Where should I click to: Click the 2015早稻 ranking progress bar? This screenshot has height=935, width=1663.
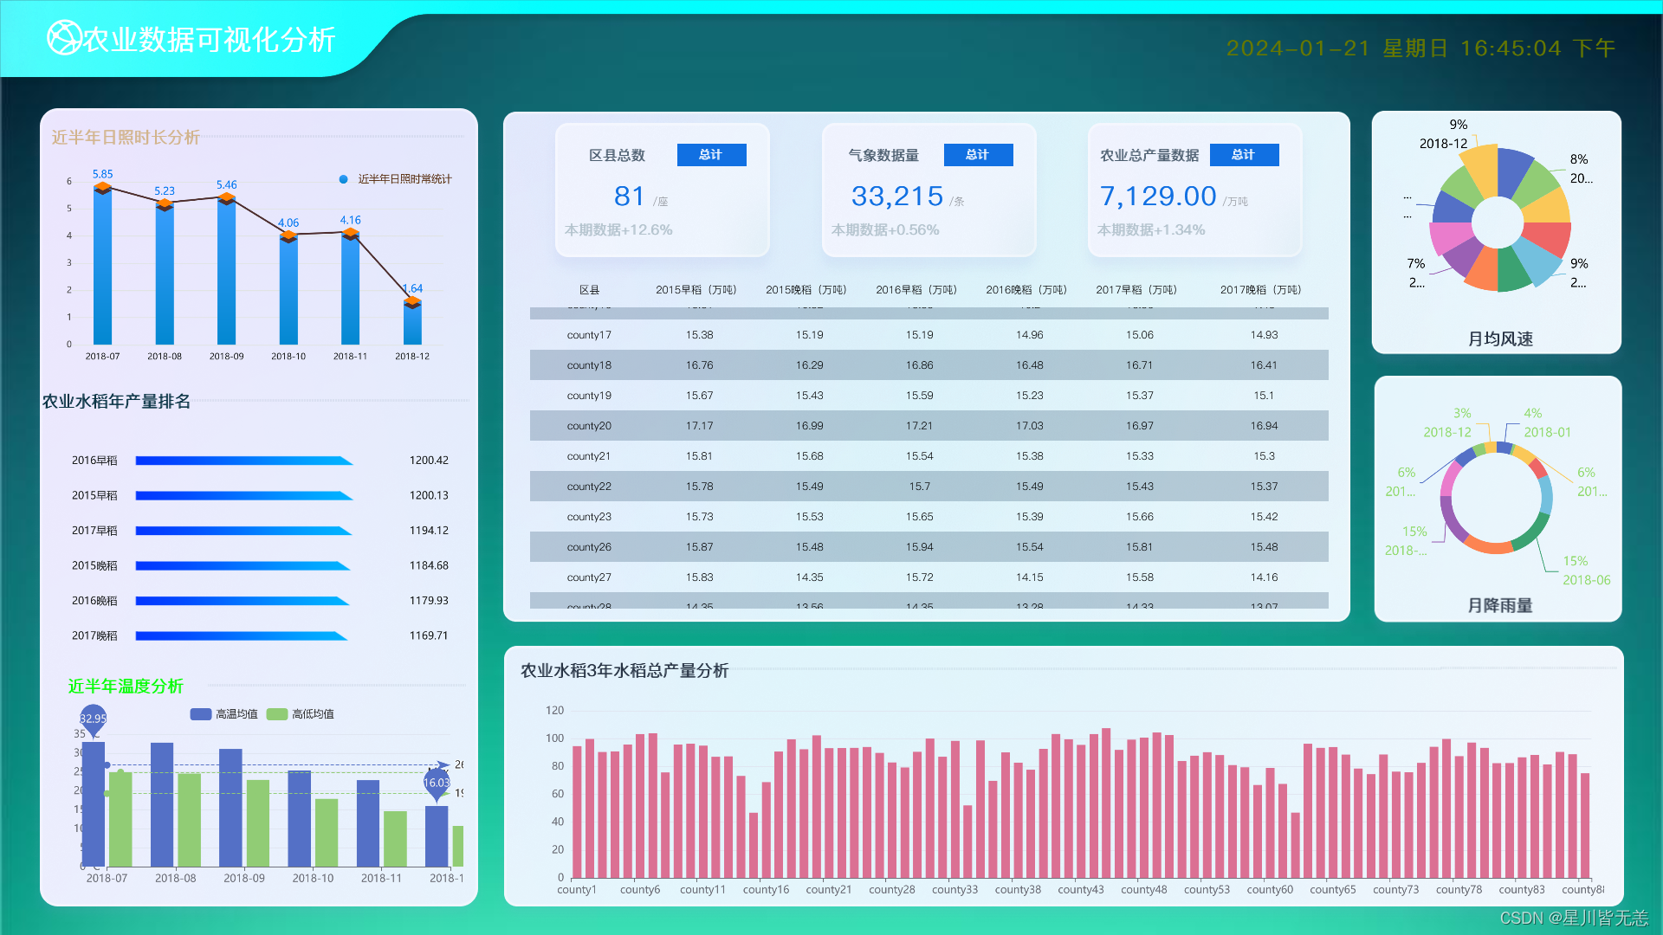tap(244, 496)
